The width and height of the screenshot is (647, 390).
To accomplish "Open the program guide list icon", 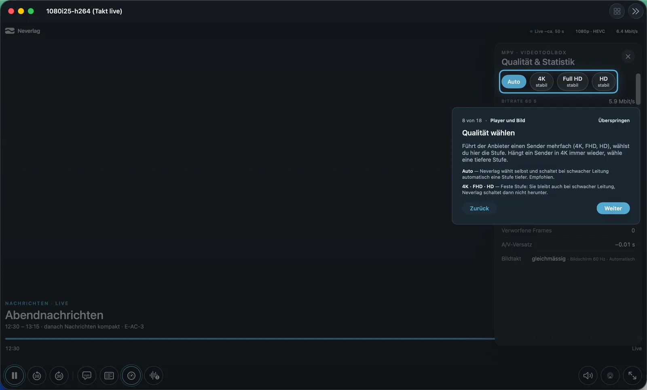I will click(x=109, y=375).
